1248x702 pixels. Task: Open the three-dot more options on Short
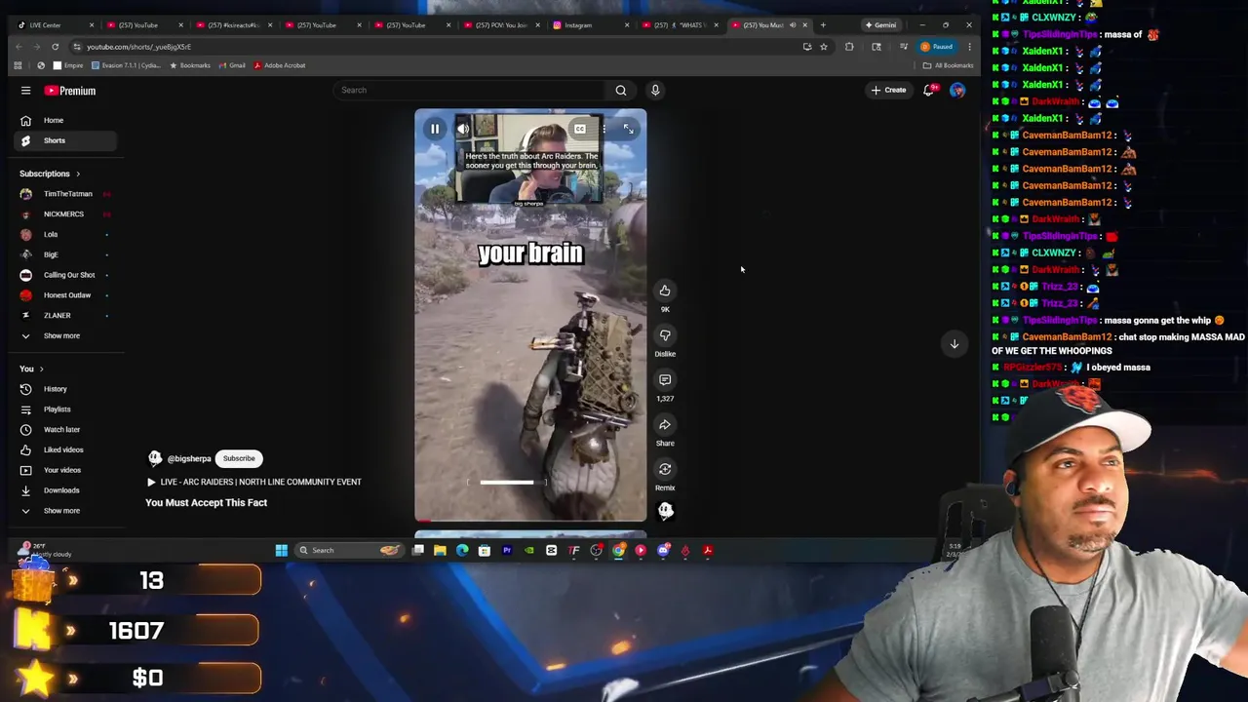(x=604, y=129)
